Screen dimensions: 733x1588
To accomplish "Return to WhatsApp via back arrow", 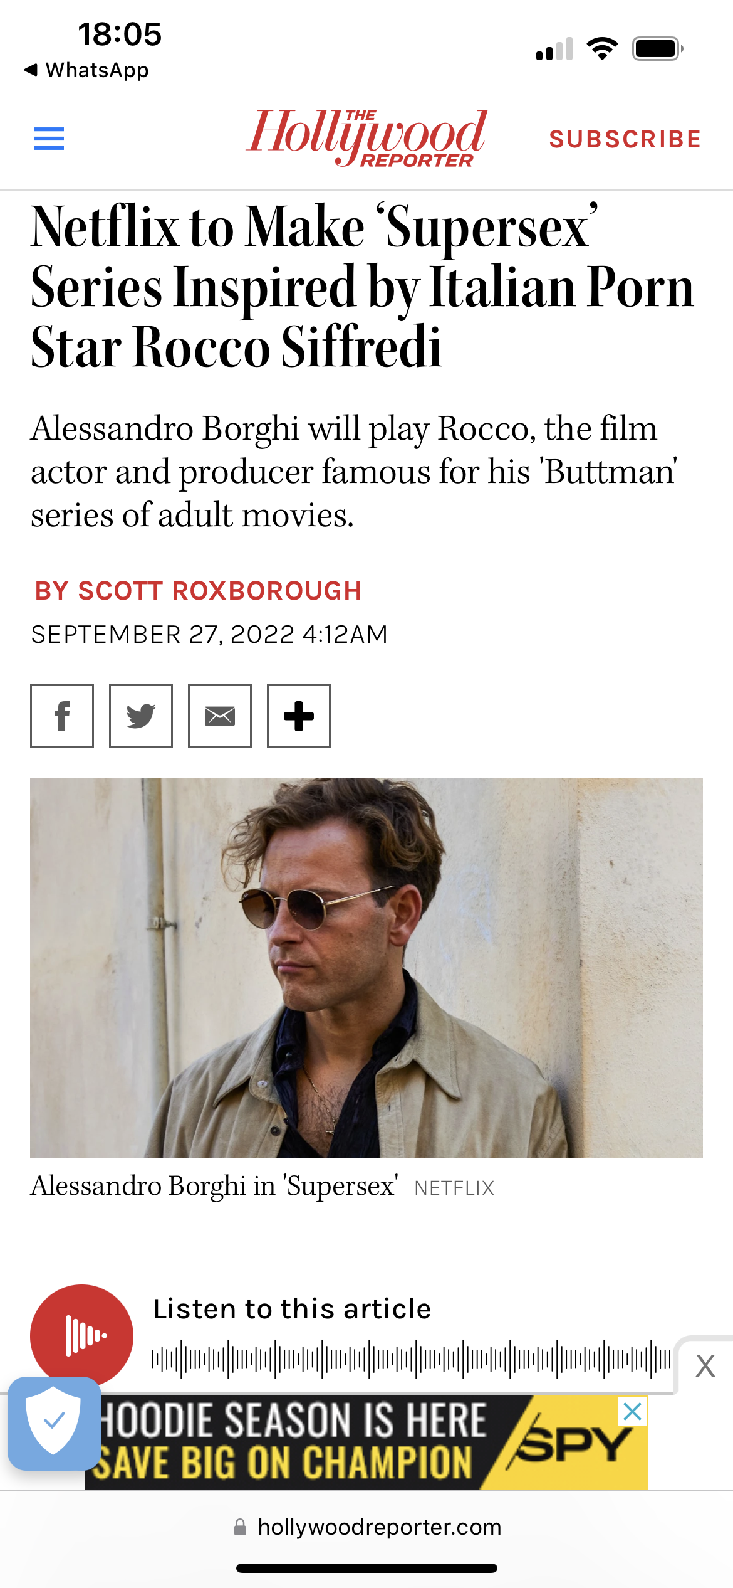I will 86,70.
